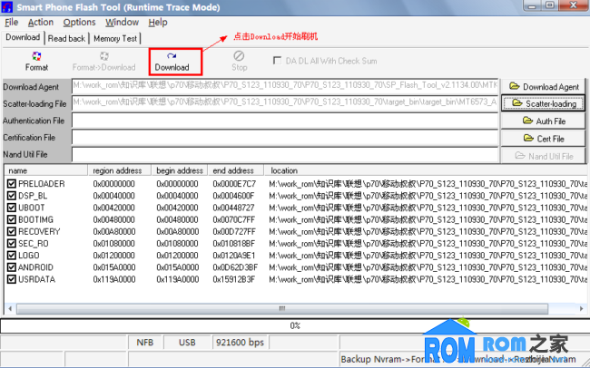Image resolution: width=590 pixels, height=368 pixels.
Task: Sort by the name column header
Action: click(46, 170)
